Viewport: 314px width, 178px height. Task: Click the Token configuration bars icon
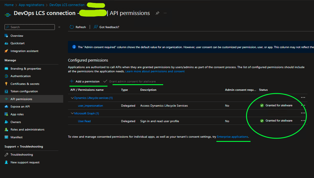click(x=6, y=91)
